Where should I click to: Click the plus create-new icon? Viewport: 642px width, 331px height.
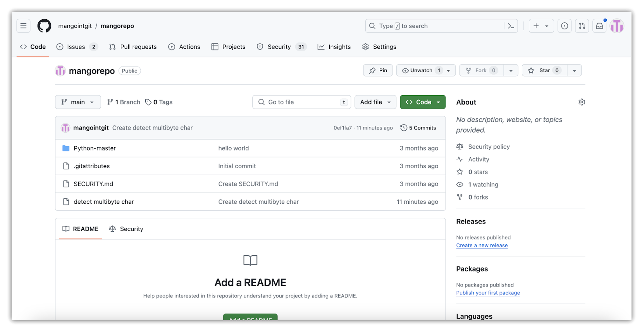536,26
